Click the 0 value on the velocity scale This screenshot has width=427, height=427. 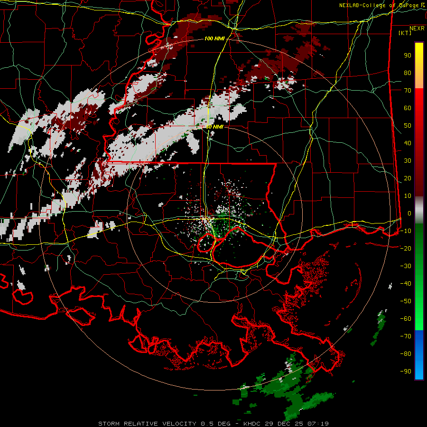409,213
